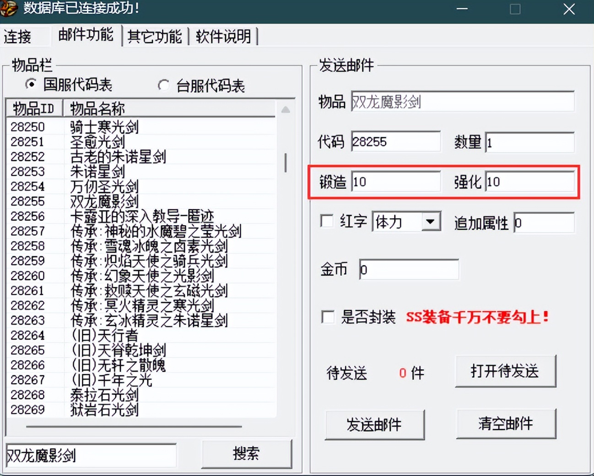Click the 搜索 button
Viewport: 594px width, 476px height.
[247, 454]
